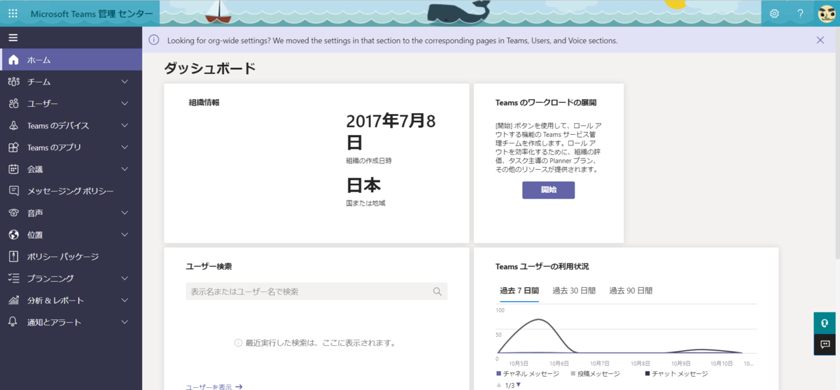Expand the 分析 & レポート chevron
Viewport: 840px width, 390px height.
[125, 301]
